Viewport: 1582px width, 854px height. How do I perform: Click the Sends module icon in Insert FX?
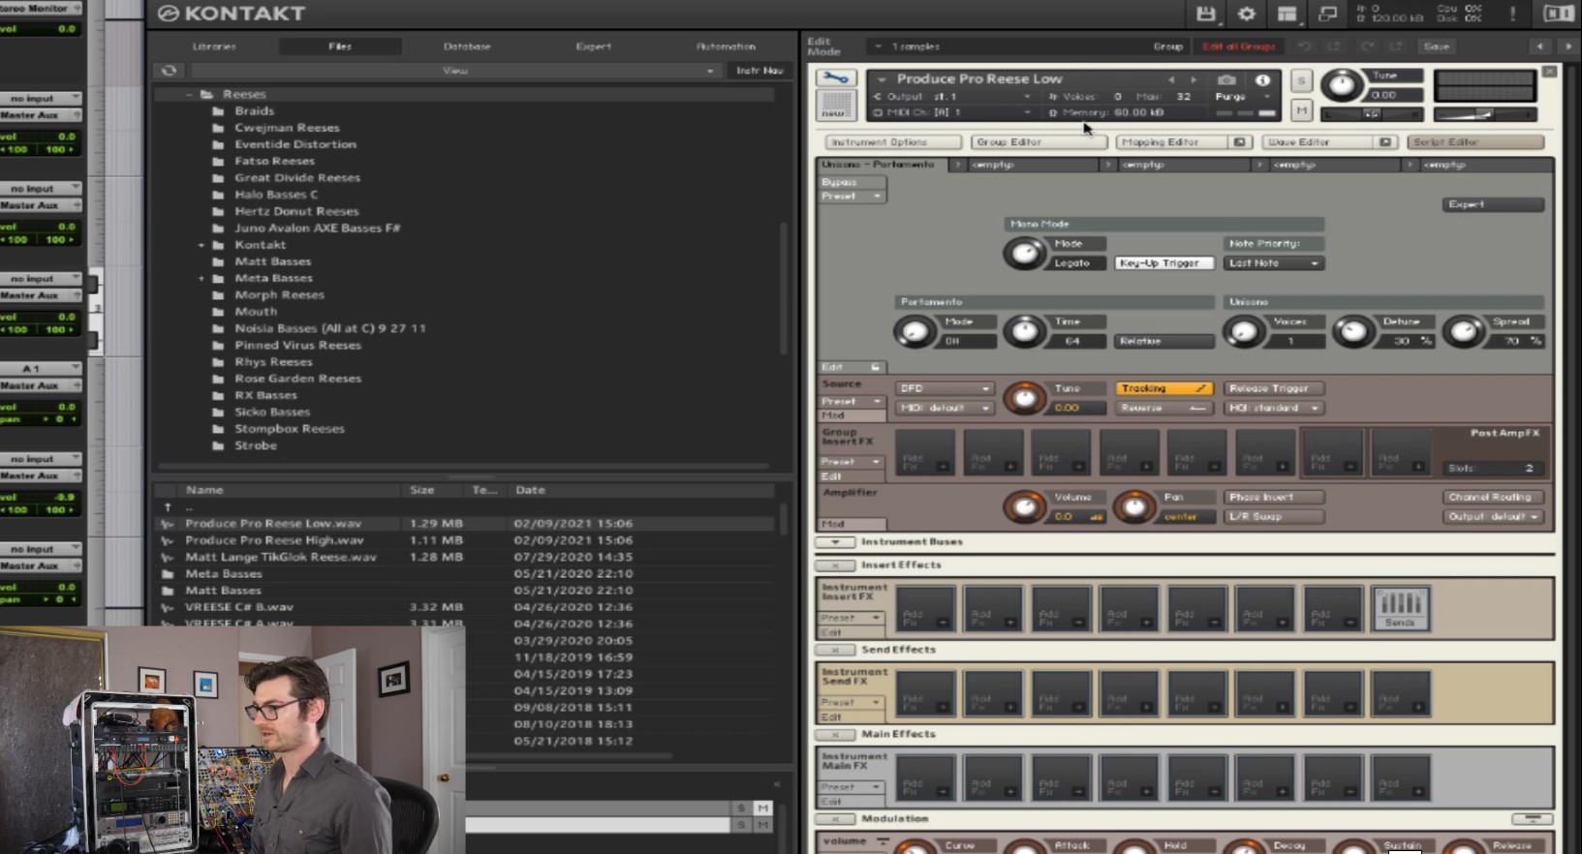(1400, 608)
